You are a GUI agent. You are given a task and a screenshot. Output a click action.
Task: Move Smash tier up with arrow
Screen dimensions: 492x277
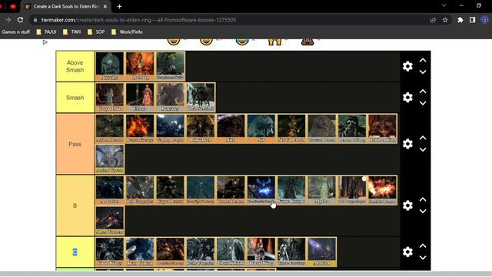coord(423,92)
